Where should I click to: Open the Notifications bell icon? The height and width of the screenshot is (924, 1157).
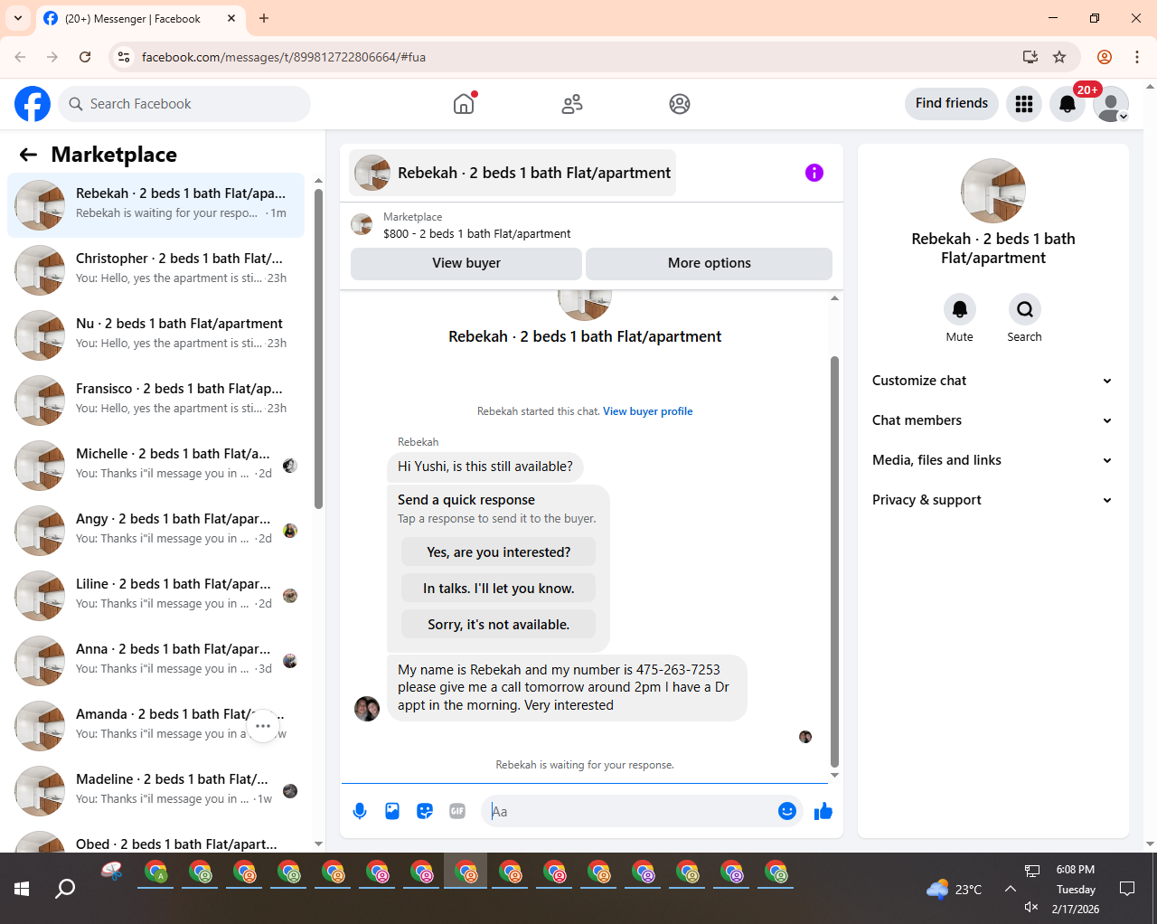1068,104
